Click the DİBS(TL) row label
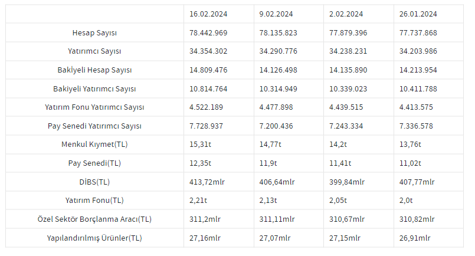475x256 pixels. (x=94, y=182)
